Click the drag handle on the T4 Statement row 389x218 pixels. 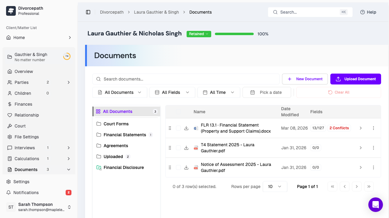point(170,148)
